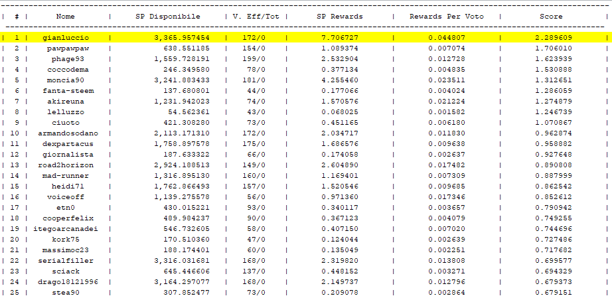Select the name 'voiceoff'
The height and width of the screenshot is (298, 612).
(x=66, y=196)
